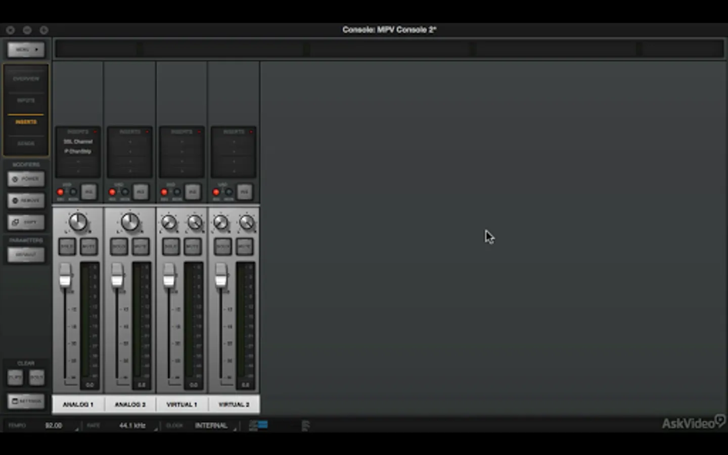Viewport: 728px width, 455px height.
Task: Click first empty insert slot on Analog 2
Action: (130, 142)
